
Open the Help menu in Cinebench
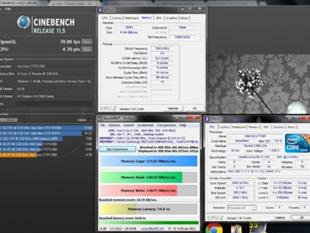pos(8,9)
